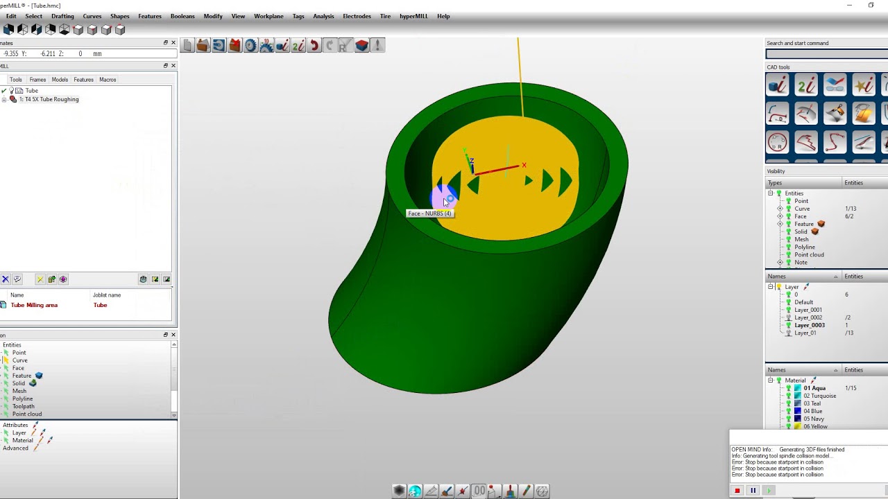Click the 06 Yellow material color swatch

(x=798, y=427)
